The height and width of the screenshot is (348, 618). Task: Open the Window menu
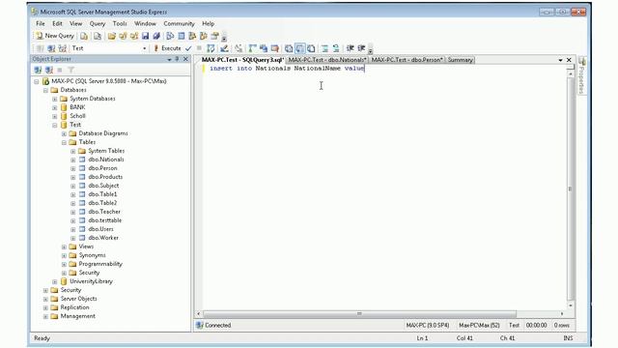click(x=145, y=23)
